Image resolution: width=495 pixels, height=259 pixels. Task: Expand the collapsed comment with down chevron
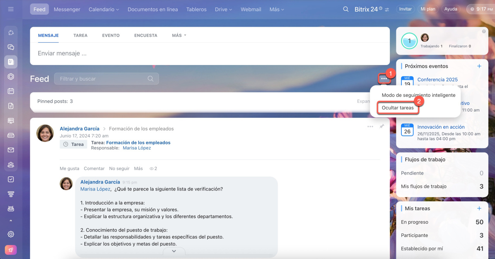pos(174,251)
